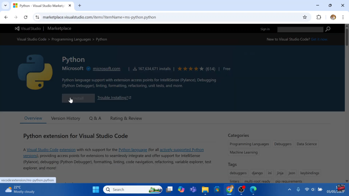Open site information icon in address bar
349x196 pixels.
37,17
